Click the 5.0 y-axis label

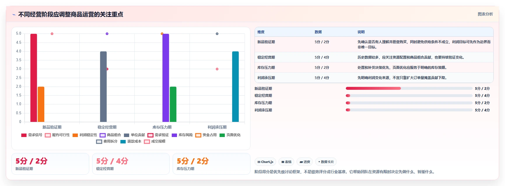(19, 34)
